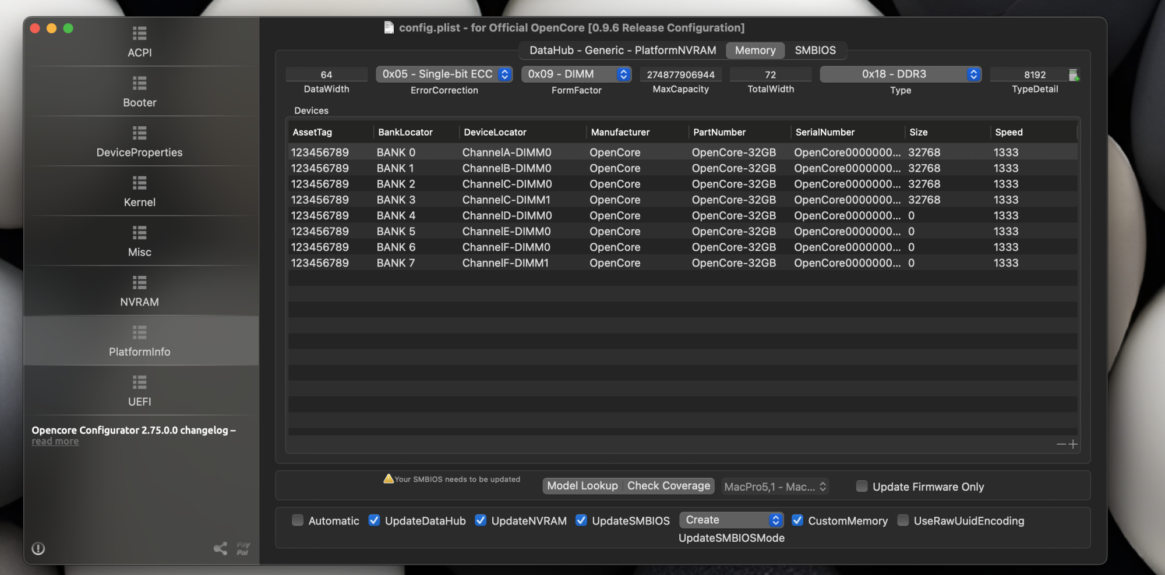The image size is (1165, 575).
Task: Sort by the Size column header
Action: (947, 132)
